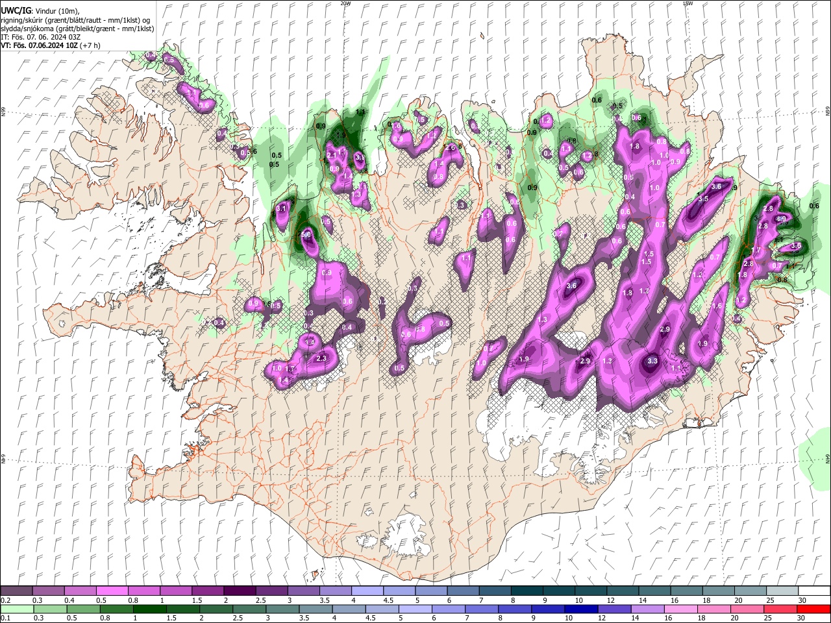The image size is (831, 623).
Task: Click the pale green 0.1 rain legend swatch
Action: pyautogui.click(x=17, y=609)
